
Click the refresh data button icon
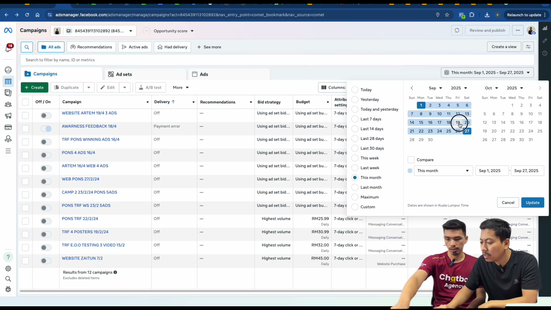(457, 30)
